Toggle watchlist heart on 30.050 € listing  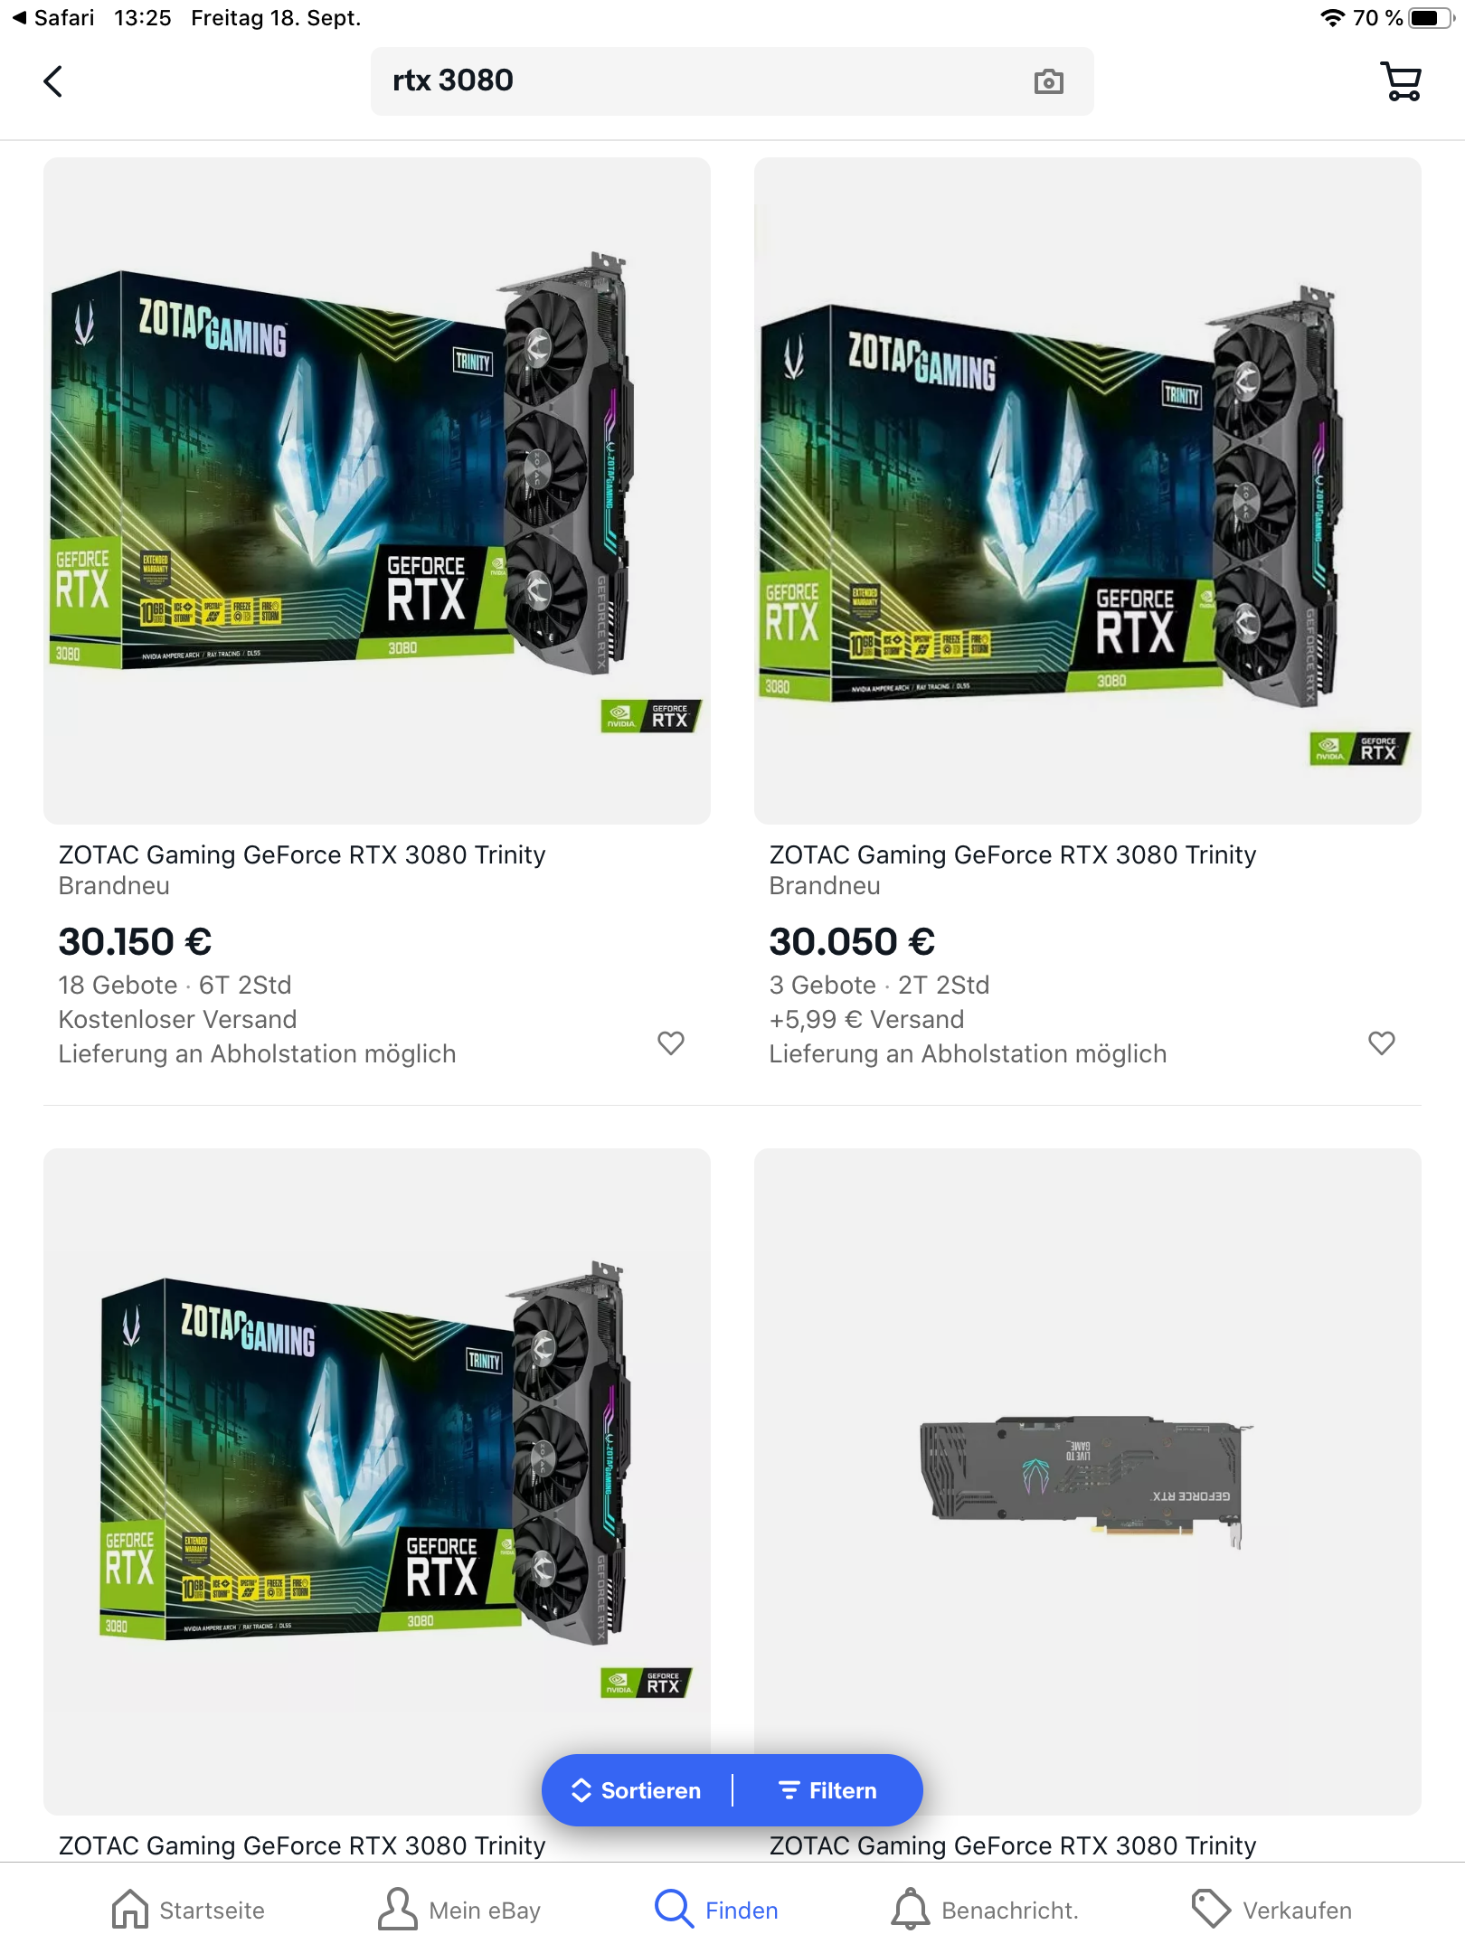pos(1381,1043)
